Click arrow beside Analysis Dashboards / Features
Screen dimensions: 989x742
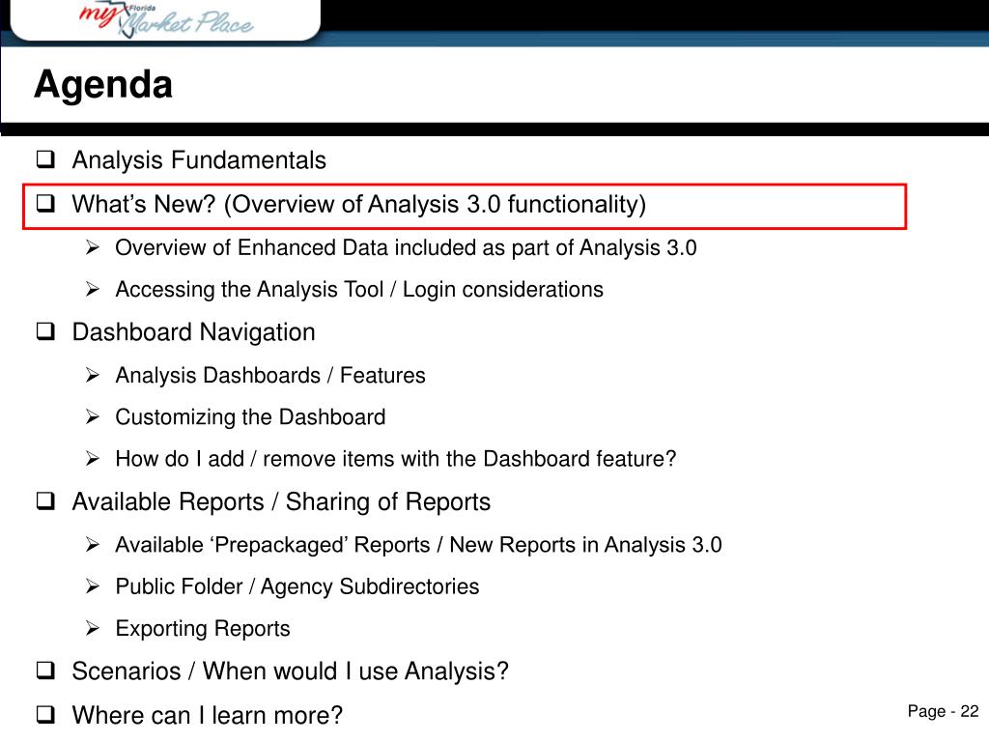[93, 375]
